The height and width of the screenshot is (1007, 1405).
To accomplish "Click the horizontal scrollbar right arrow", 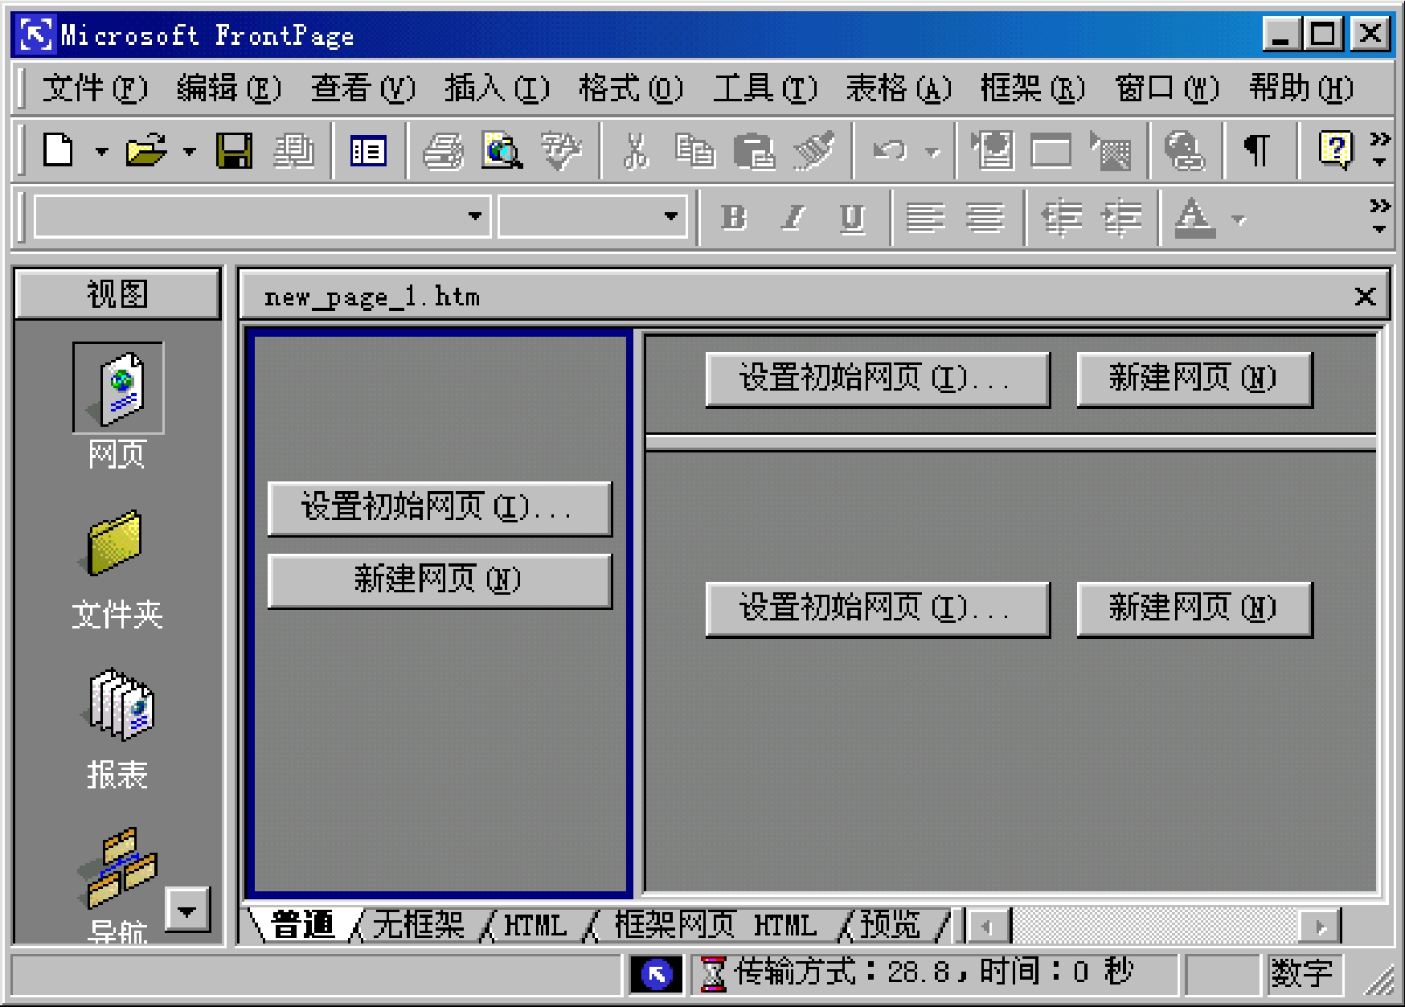I will pyautogui.click(x=1319, y=927).
